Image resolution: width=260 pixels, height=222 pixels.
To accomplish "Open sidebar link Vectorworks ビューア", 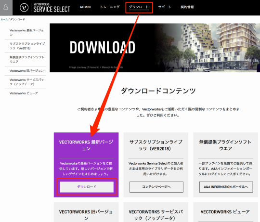I will tap(24, 93).
